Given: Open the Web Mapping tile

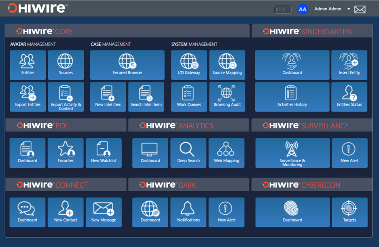Looking at the screenshot, I should point(226,153).
